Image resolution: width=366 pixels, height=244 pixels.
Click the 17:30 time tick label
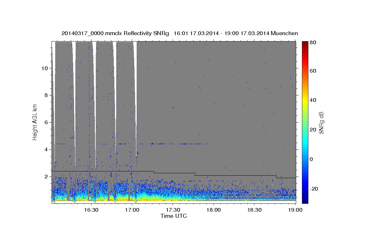pyautogui.click(x=173, y=210)
